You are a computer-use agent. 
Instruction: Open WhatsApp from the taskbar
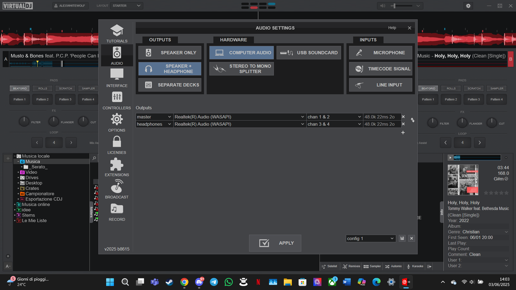(229, 282)
